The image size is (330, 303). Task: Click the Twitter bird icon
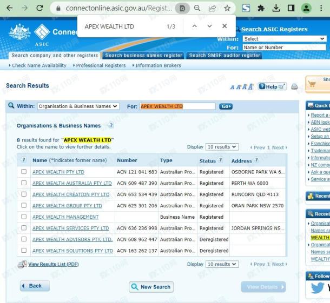tap(318, 287)
